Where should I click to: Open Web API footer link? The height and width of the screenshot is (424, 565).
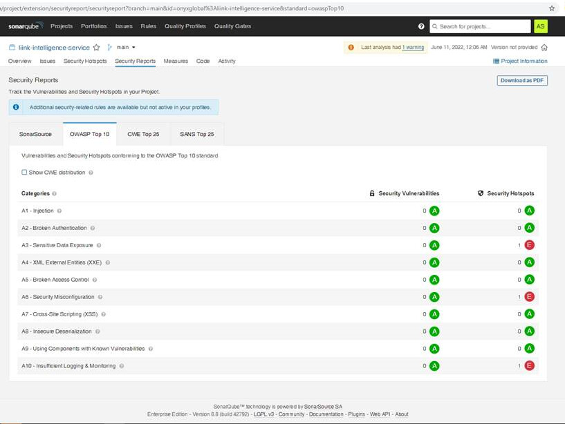[x=380, y=414]
